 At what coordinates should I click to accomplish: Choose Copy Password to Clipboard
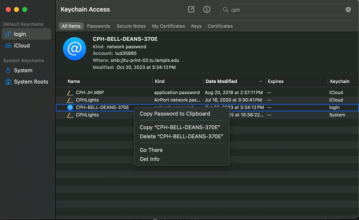coord(175,114)
